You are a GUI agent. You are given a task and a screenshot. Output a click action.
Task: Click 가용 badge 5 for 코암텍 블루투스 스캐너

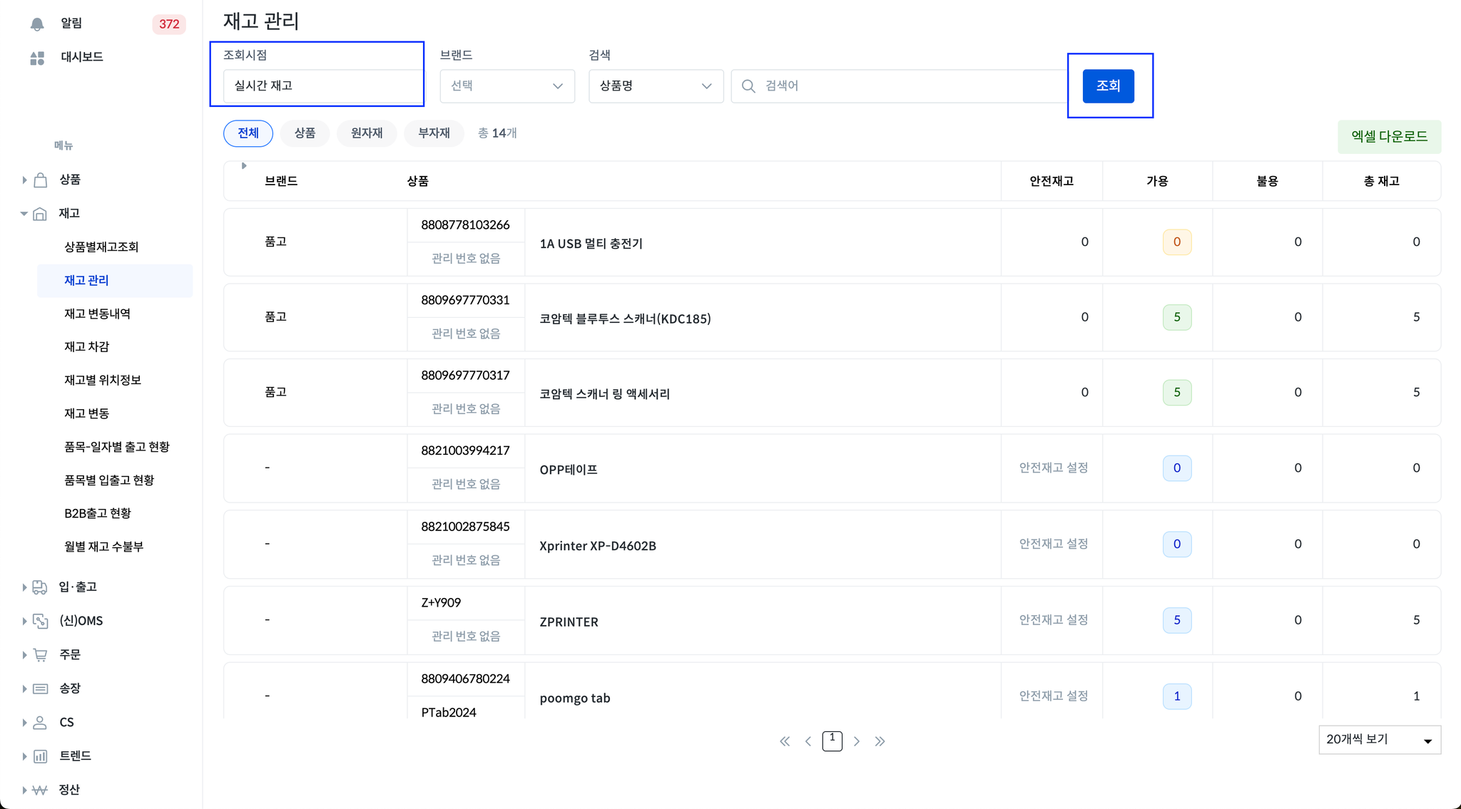(1177, 317)
